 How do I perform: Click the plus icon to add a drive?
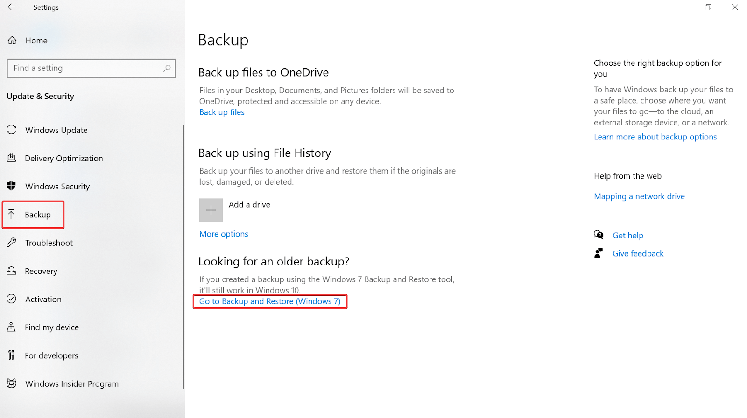click(211, 210)
